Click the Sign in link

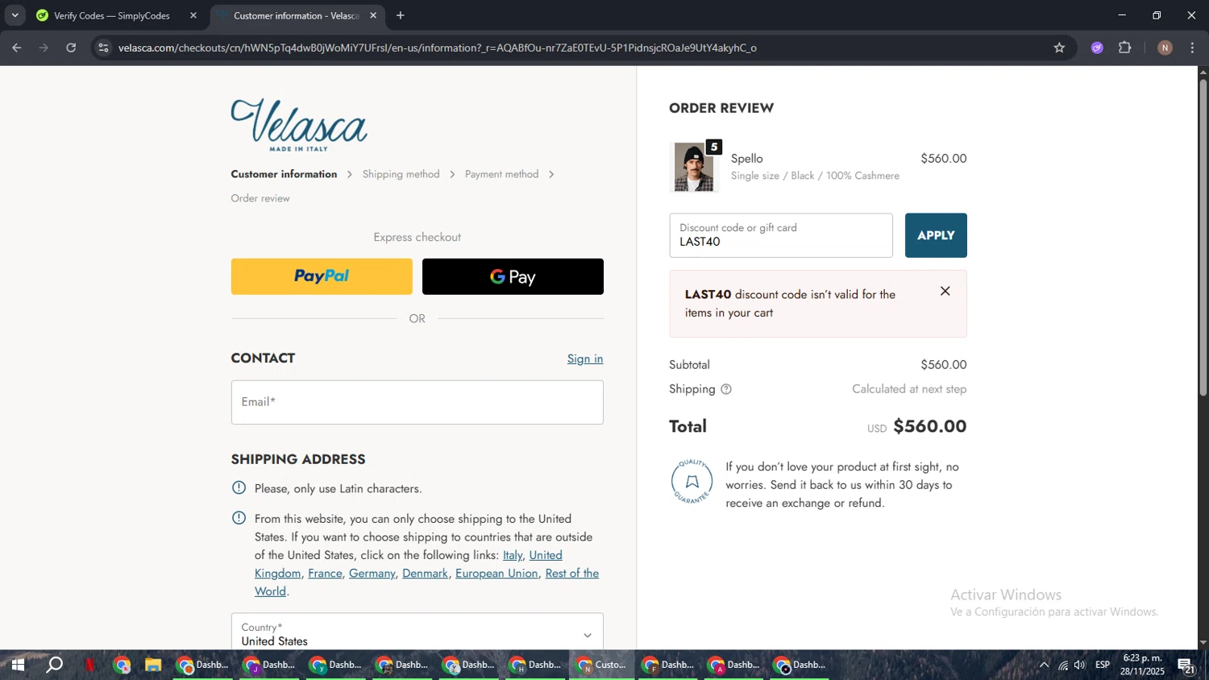coord(585,359)
